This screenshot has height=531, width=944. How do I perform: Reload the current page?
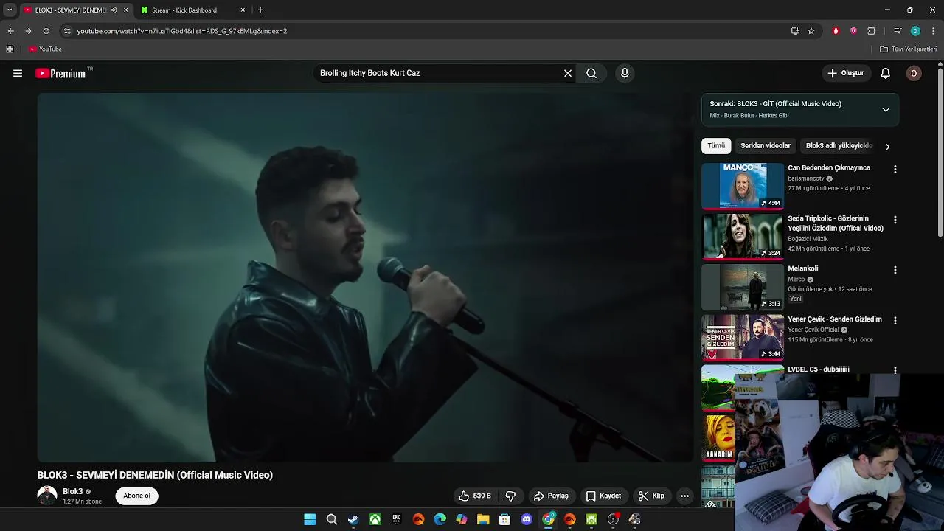46,31
